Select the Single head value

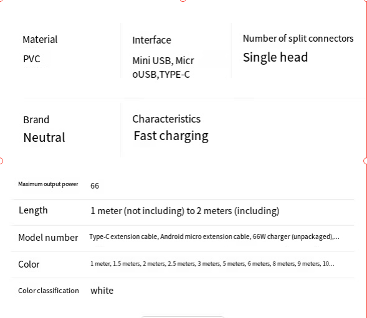(x=275, y=57)
